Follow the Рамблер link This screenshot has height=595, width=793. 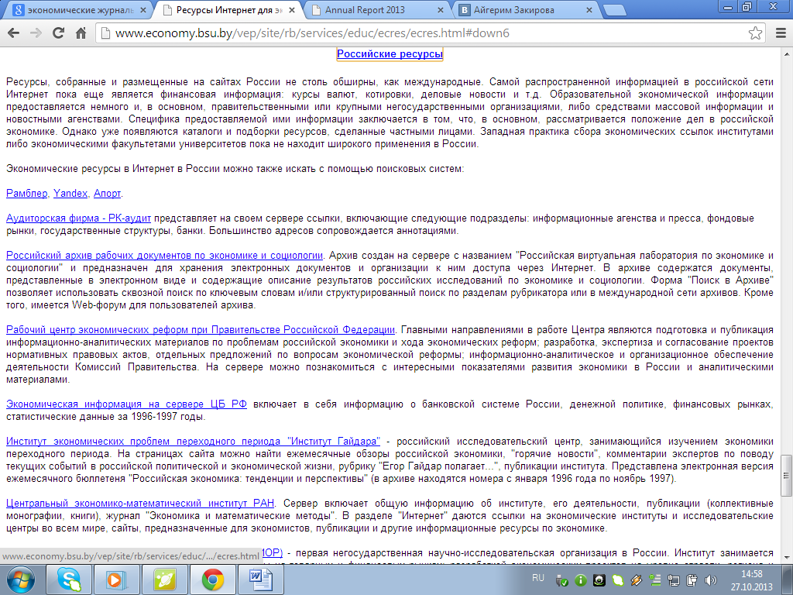[x=27, y=193]
